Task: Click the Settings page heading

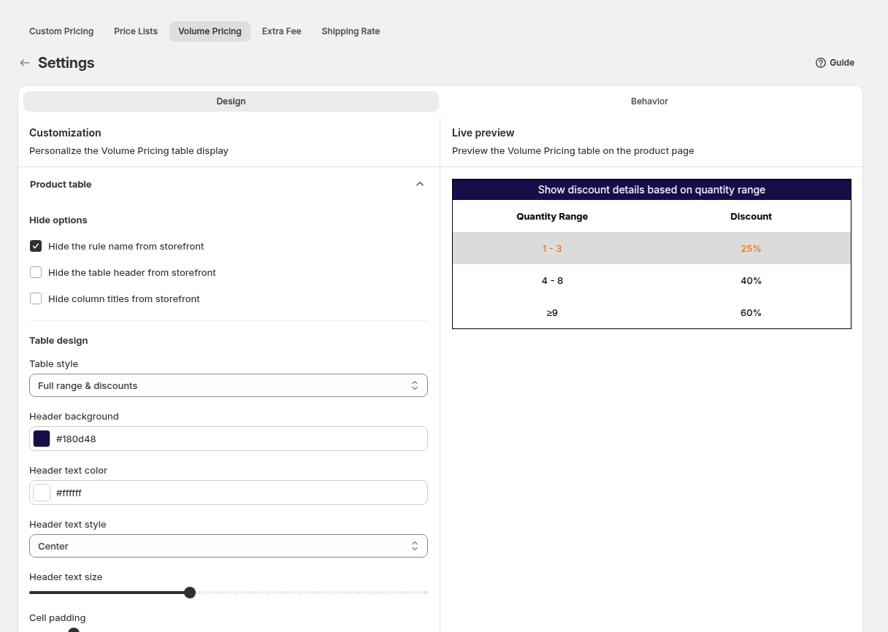Action: pyautogui.click(x=66, y=63)
